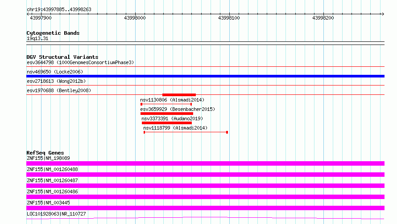Viewport: 397px width, 224px height.
Task: Open gene ZNF155|NM_001260488 label
Action: pos(52,169)
